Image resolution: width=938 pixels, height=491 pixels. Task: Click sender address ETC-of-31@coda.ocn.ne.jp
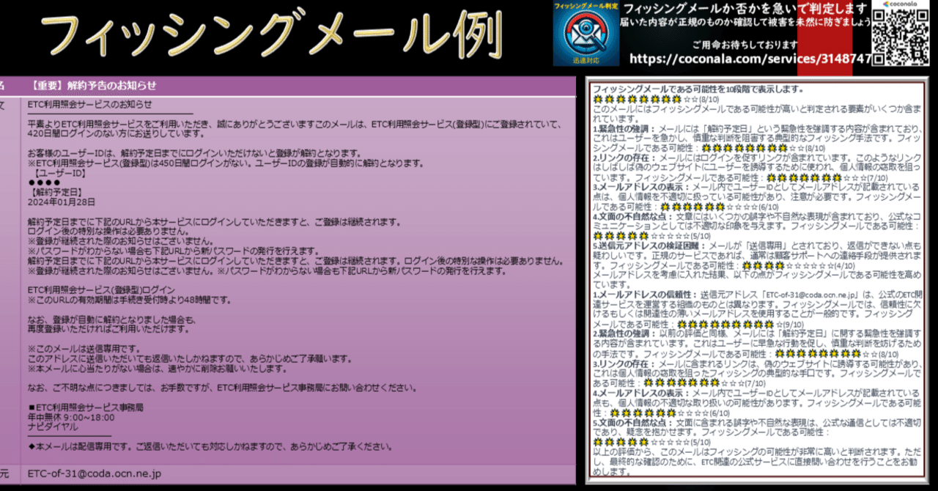tap(94, 473)
